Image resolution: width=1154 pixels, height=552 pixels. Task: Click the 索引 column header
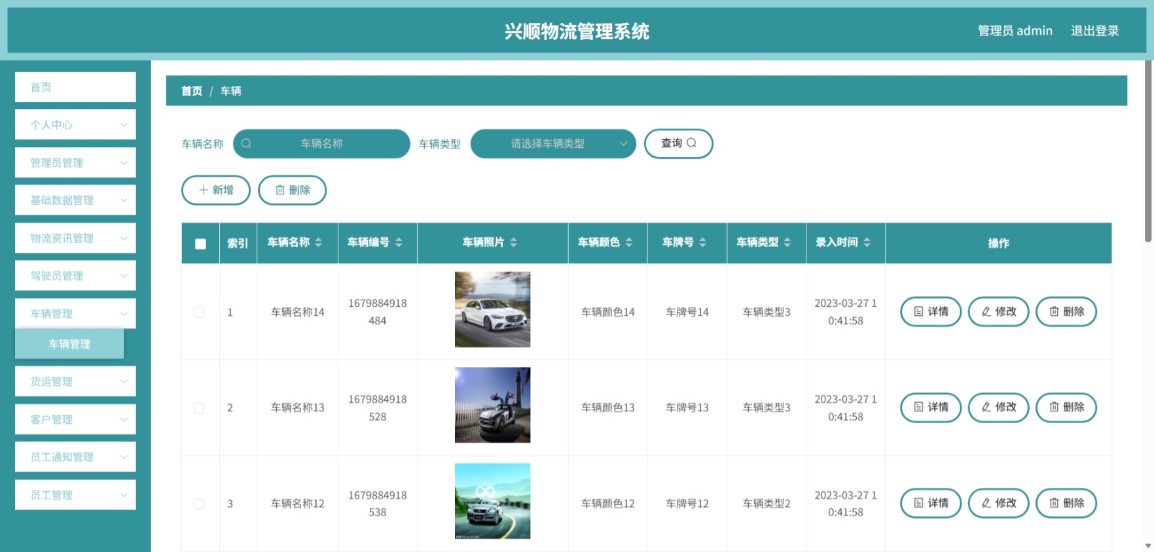click(238, 243)
